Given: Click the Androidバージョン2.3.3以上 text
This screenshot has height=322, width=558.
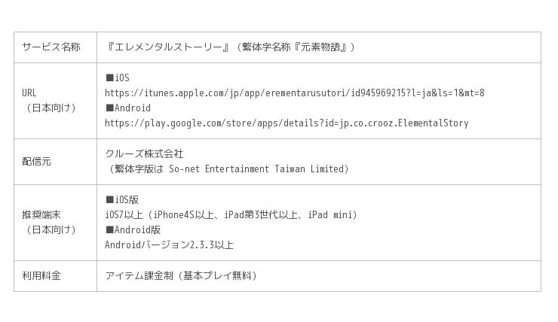Looking at the screenshot, I should (x=169, y=245).
